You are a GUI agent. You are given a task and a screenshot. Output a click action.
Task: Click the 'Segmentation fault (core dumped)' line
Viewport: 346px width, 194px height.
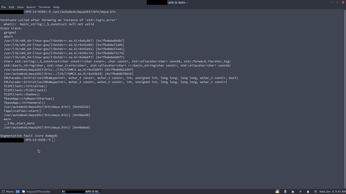point(29,135)
